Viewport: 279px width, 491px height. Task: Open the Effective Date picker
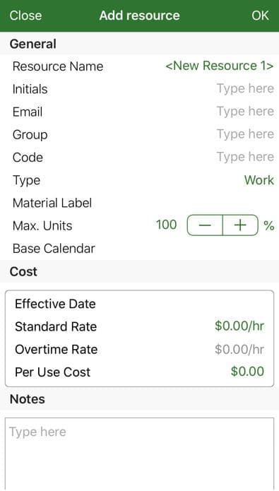pos(139,304)
